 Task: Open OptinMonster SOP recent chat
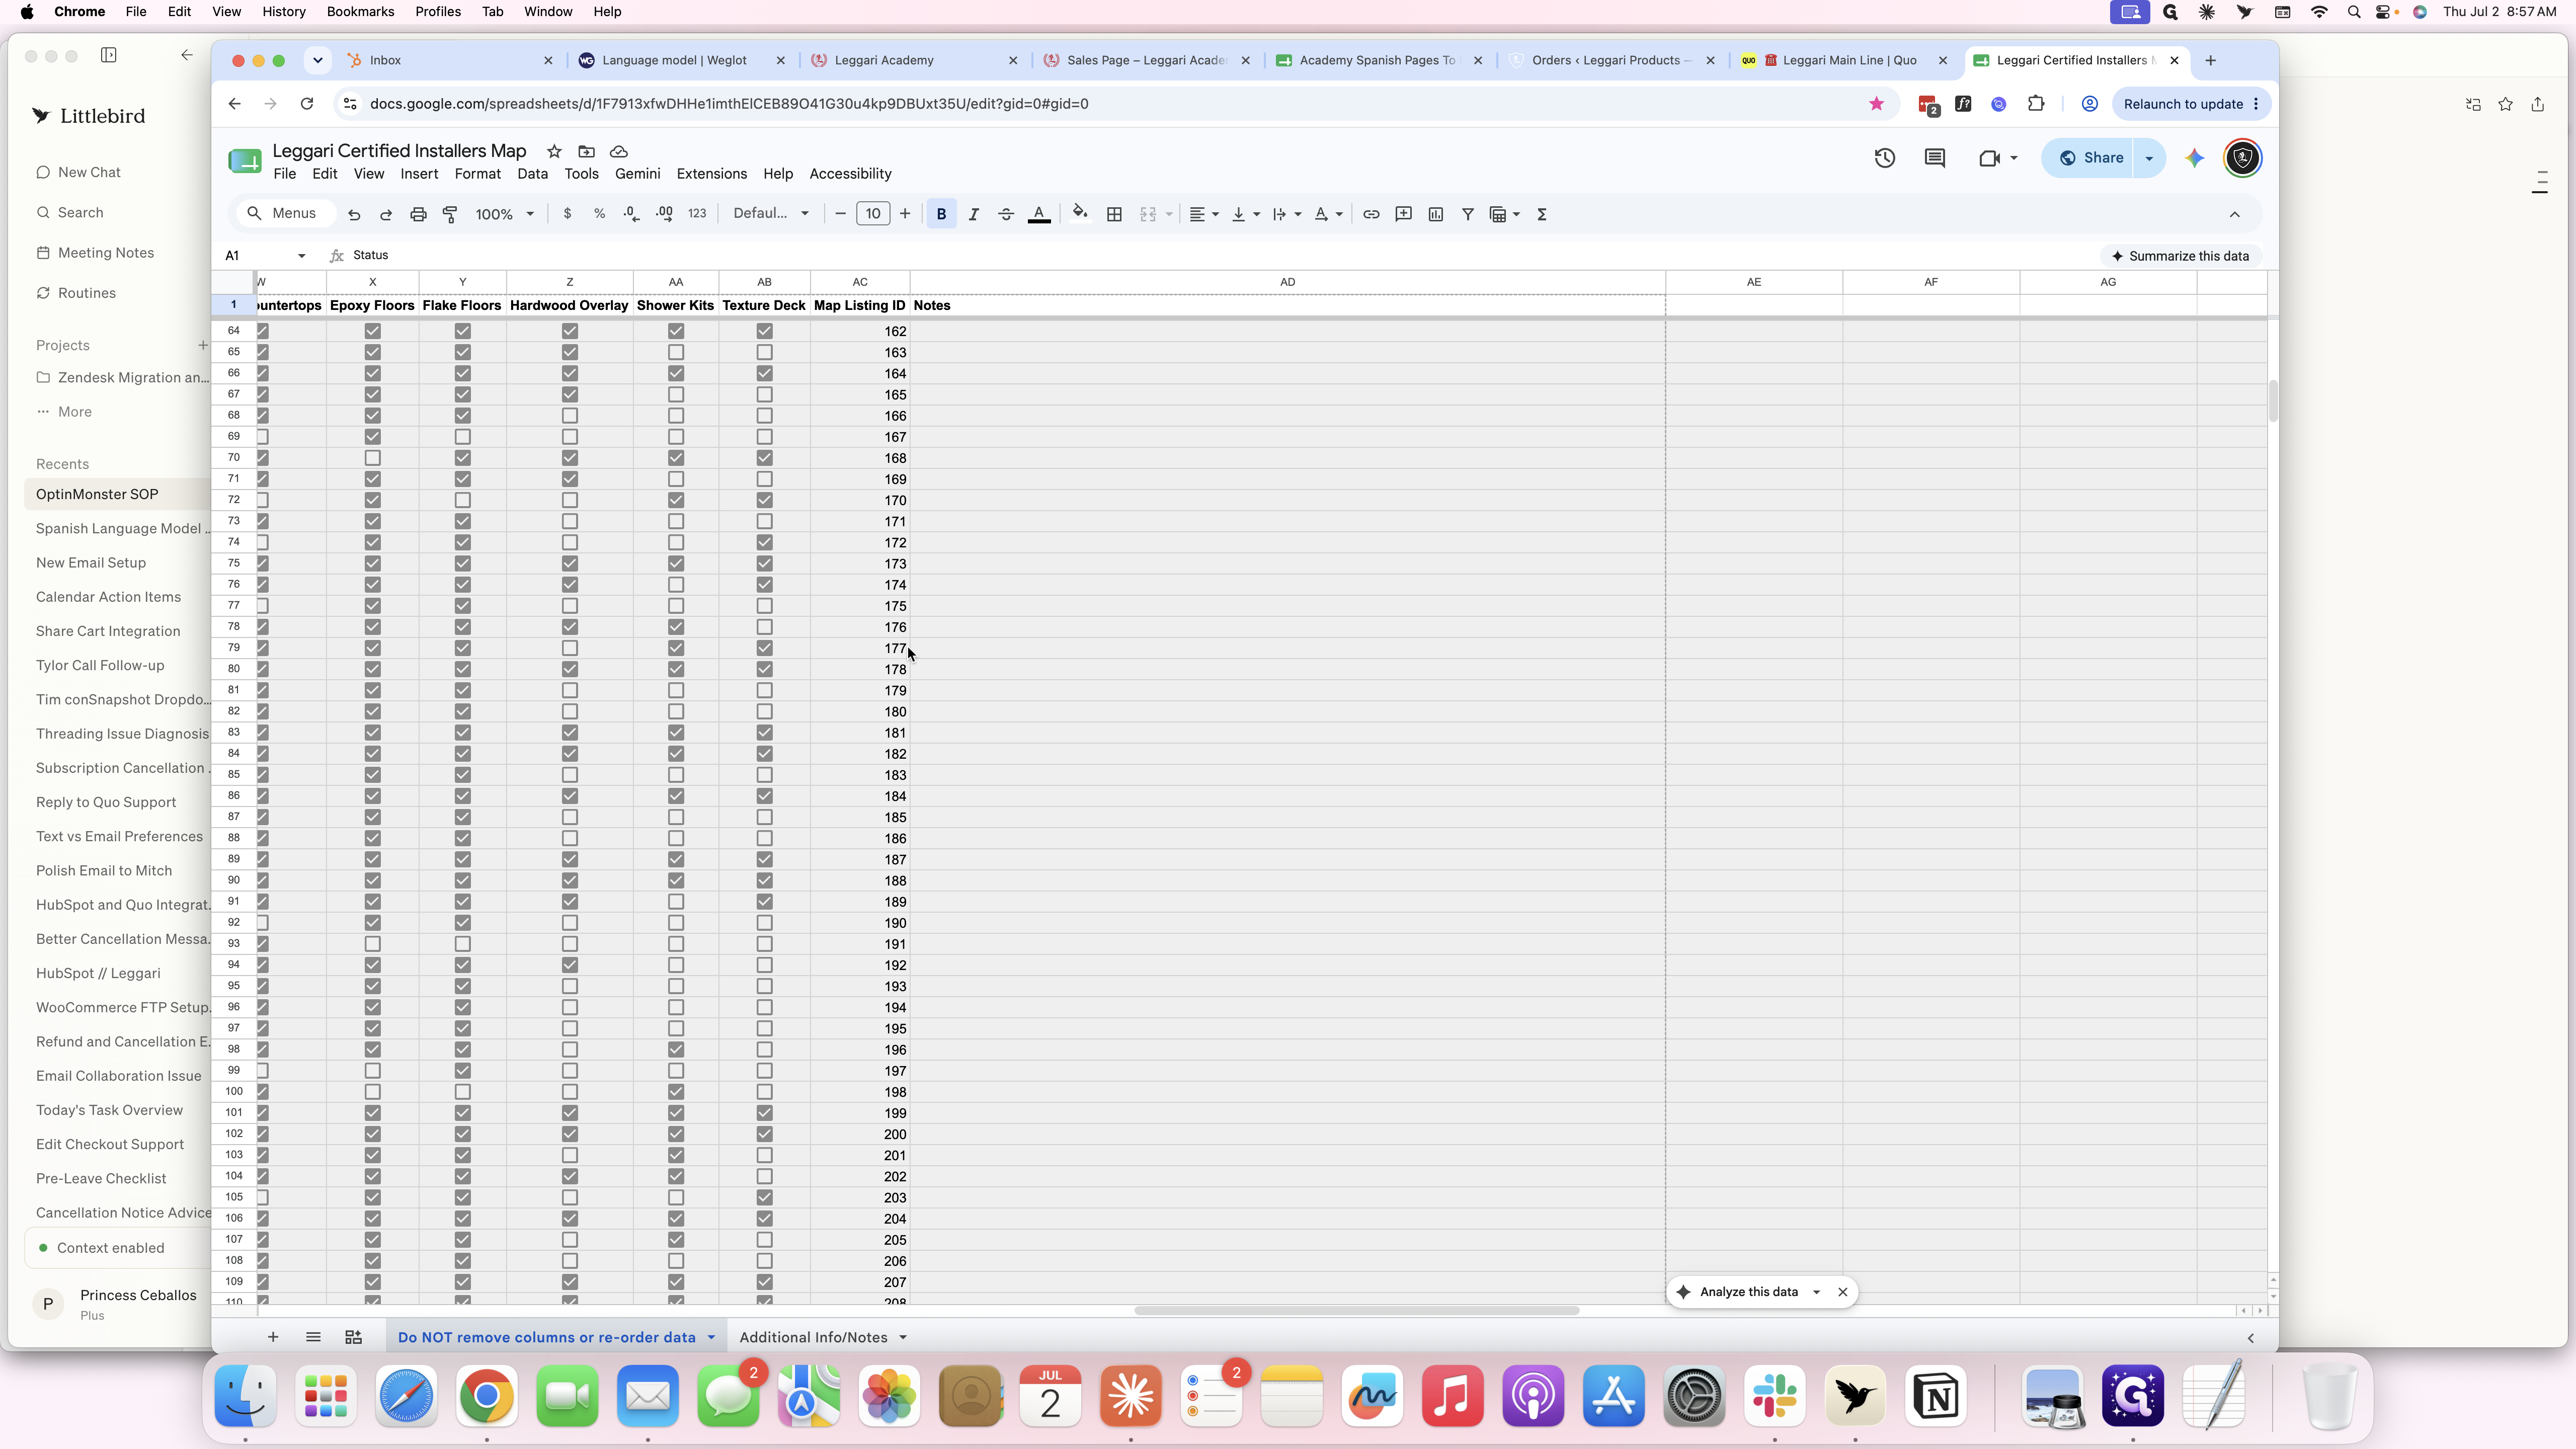[x=97, y=494]
